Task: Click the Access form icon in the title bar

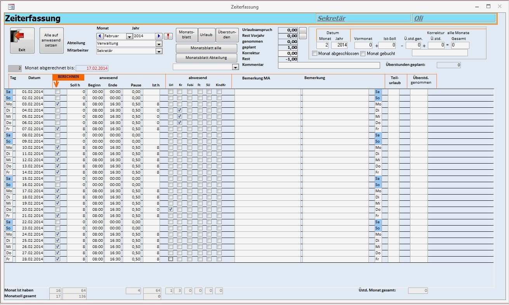Action: pos(12,7)
